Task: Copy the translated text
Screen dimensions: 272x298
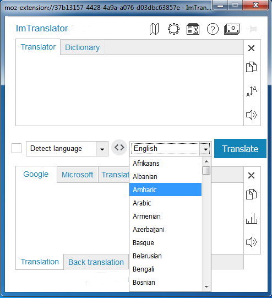Action: click(x=251, y=194)
